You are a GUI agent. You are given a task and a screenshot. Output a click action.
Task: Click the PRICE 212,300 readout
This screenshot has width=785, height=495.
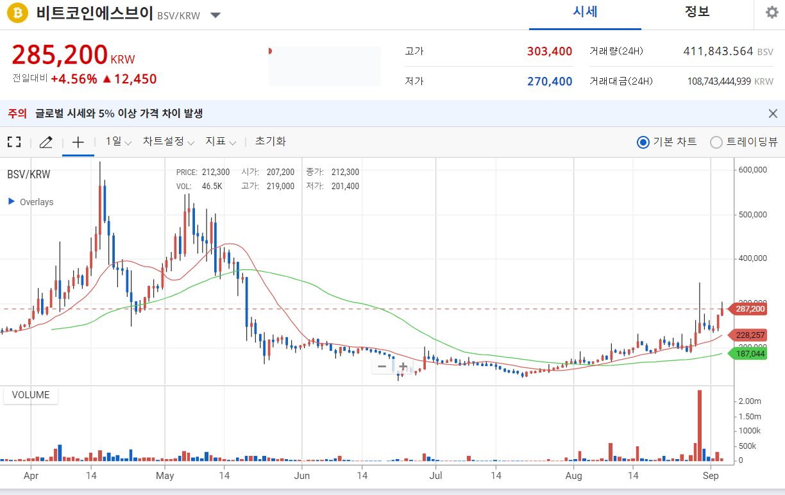(203, 172)
